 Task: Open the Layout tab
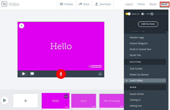[129, 4]
